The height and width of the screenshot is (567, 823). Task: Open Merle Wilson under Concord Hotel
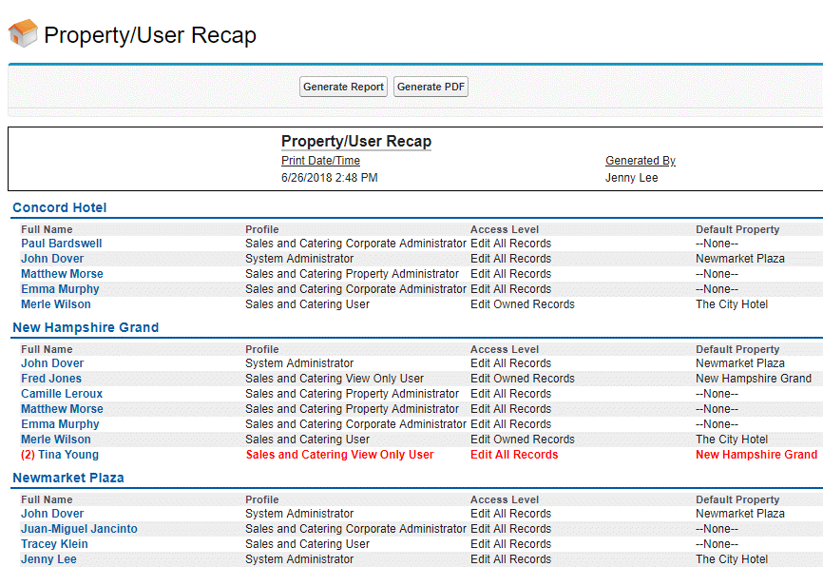click(x=56, y=304)
